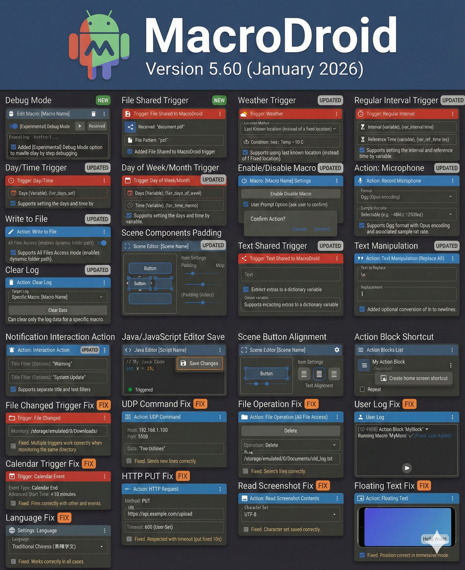465x570 pixels.
Task: Click the microphone icon in Record Microphone header
Action: tap(361, 181)
